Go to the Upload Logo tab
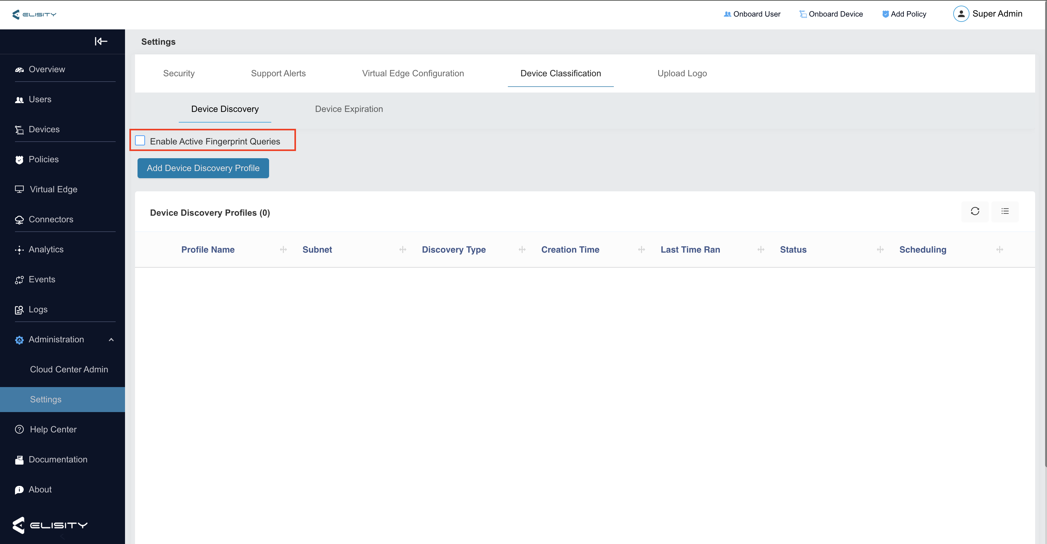Screen dimensions: 1047x544 click(x=682, y=73)
